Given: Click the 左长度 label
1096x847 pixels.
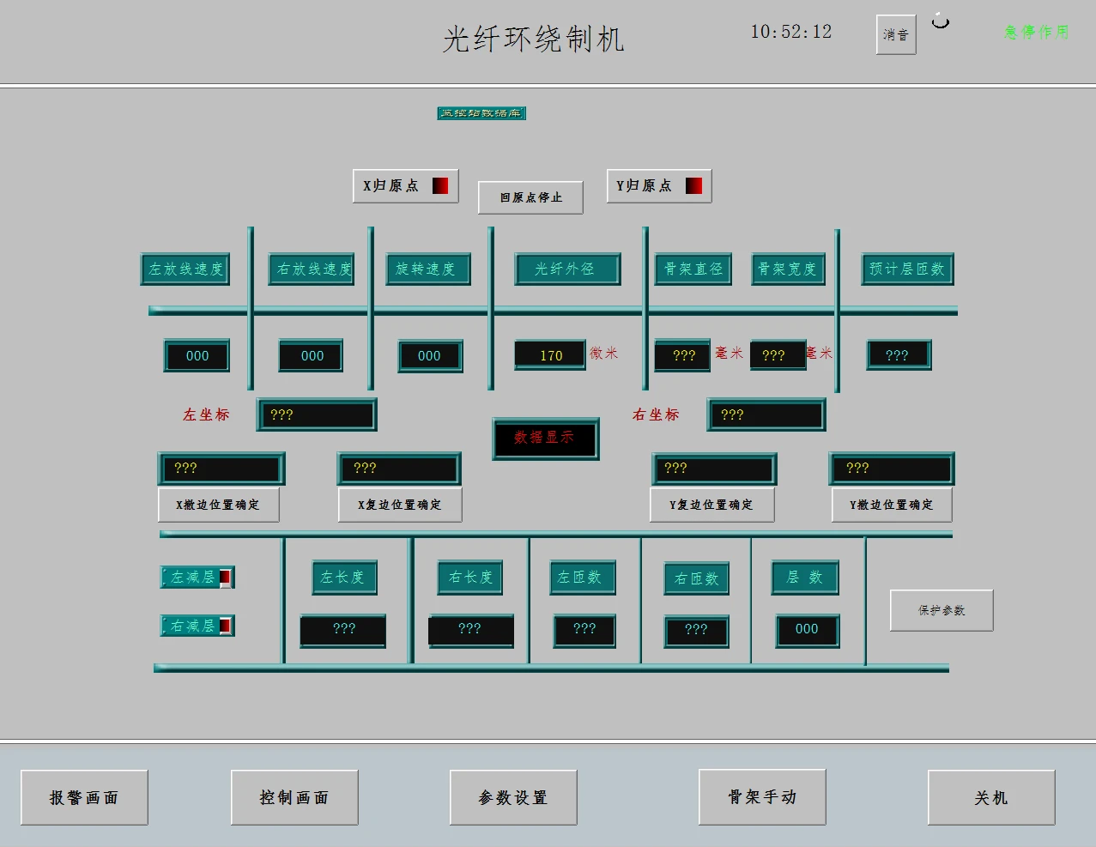Looking at the screenshot, I should pyautogui.click(x=344, y=578).
